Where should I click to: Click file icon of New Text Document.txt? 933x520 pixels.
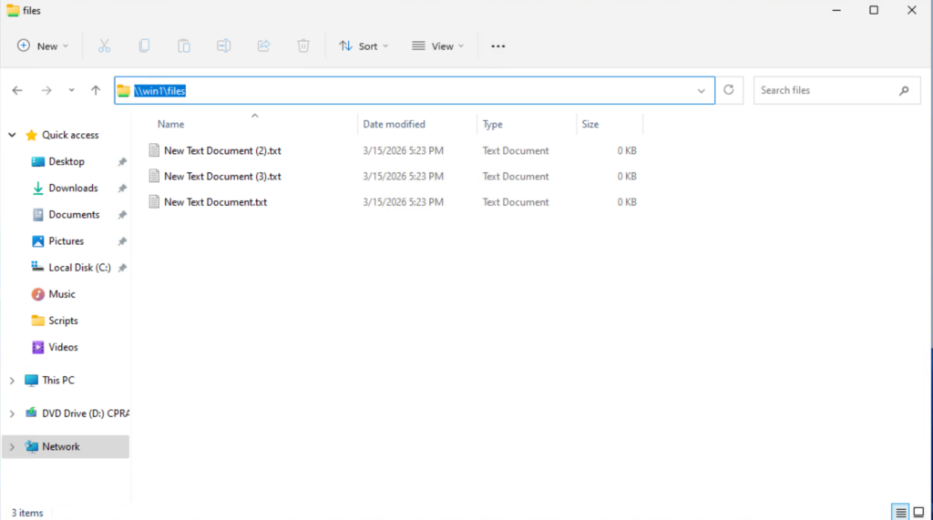(x=154, y=202)
